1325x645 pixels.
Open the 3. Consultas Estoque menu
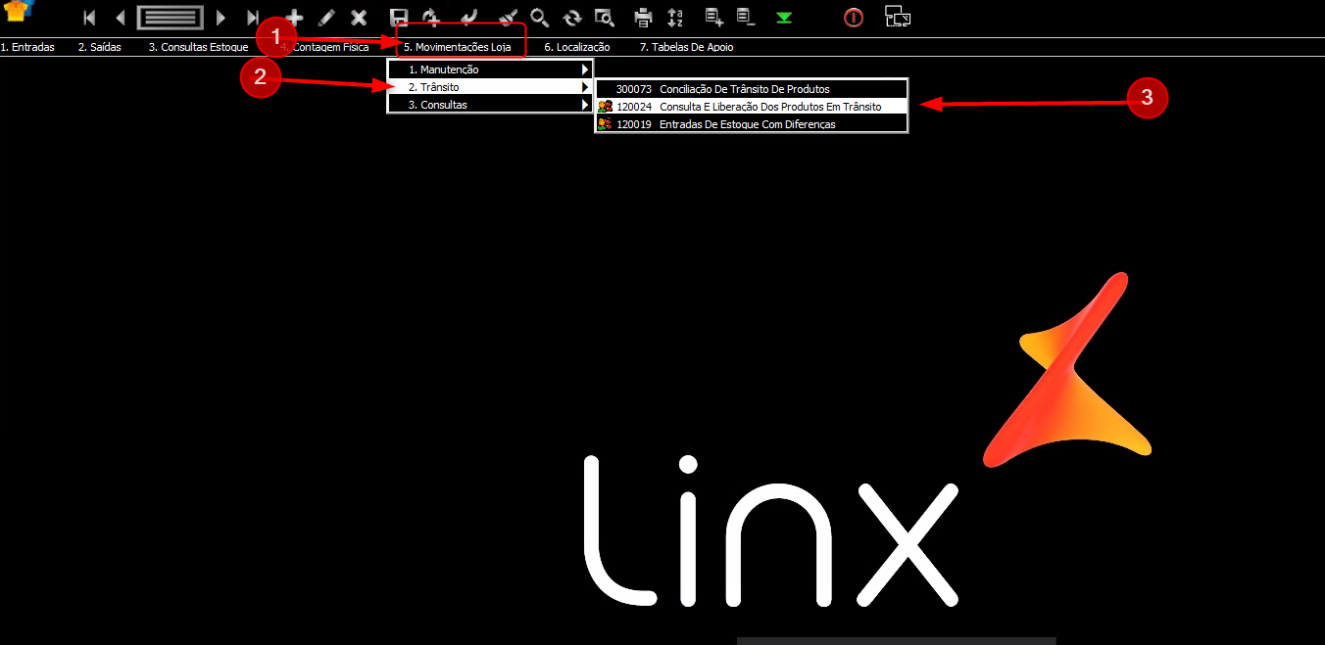pyautogui.click(x=198, y=47)
